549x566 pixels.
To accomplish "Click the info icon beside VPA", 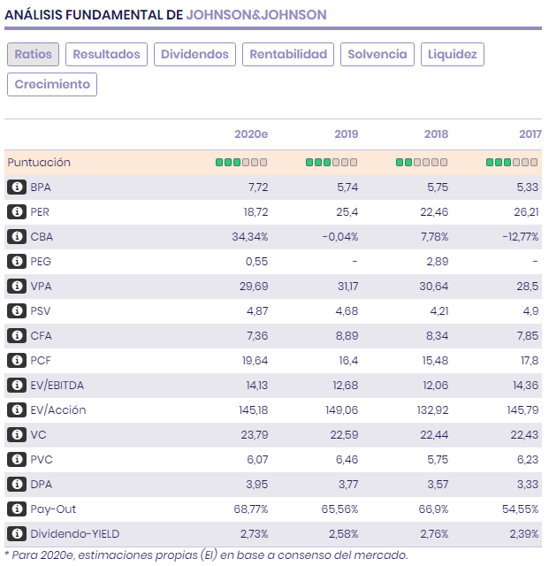I will (x=16, y=287).
